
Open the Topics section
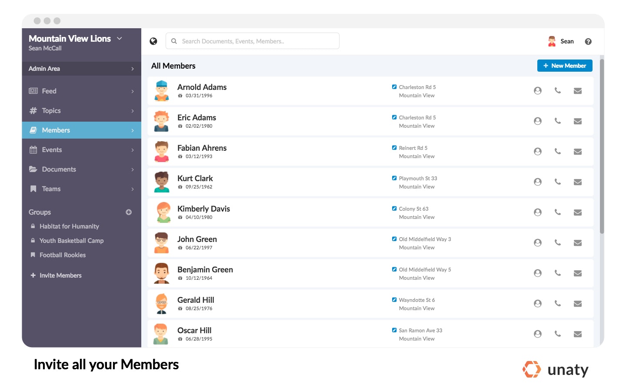(82, 111)
